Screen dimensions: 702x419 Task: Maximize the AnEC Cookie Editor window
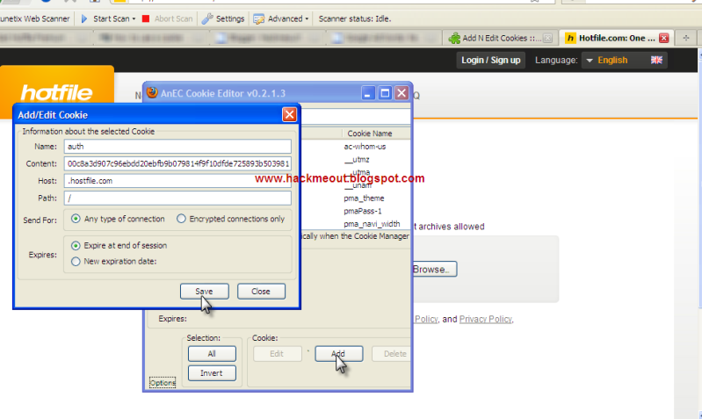coord(385,93)
